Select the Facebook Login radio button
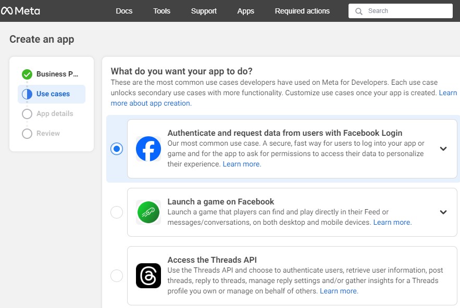Viewport: 460px width, 308px height. [x=117, y=149]
